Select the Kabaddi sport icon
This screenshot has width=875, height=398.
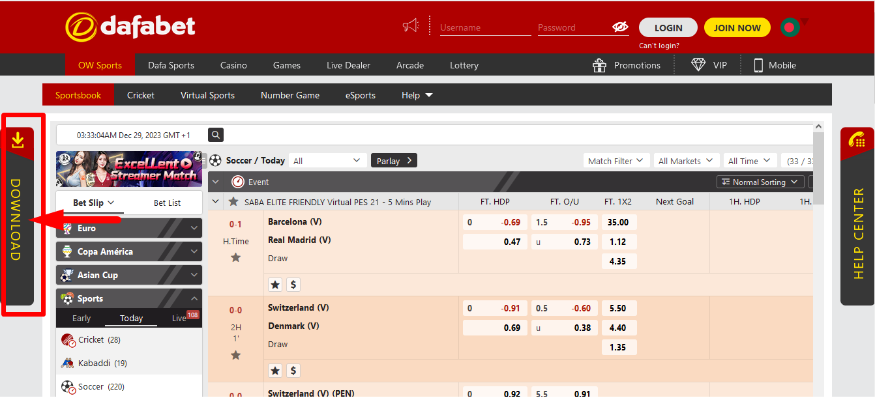68,363
